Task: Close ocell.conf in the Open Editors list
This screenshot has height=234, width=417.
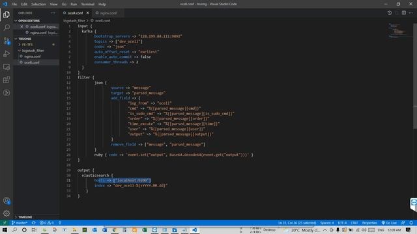Action: coord(22,27)
